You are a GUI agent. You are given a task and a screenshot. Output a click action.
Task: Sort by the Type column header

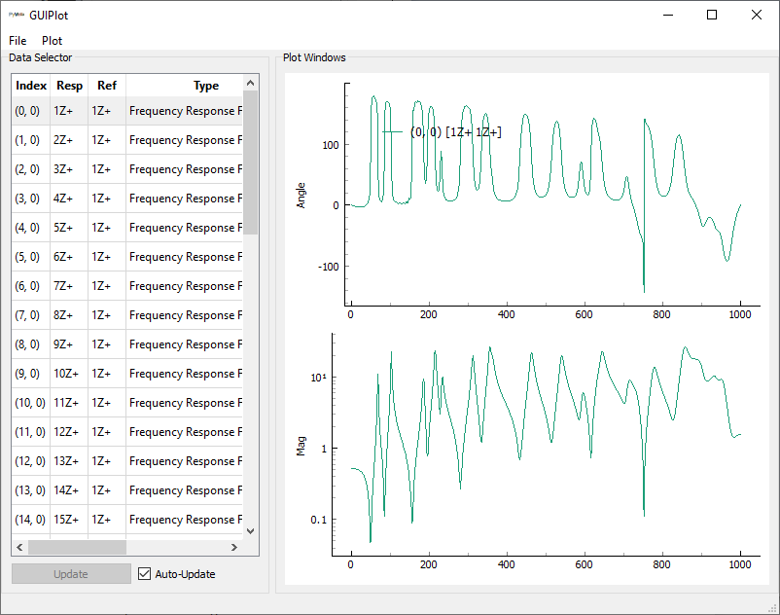click(205, 86)
